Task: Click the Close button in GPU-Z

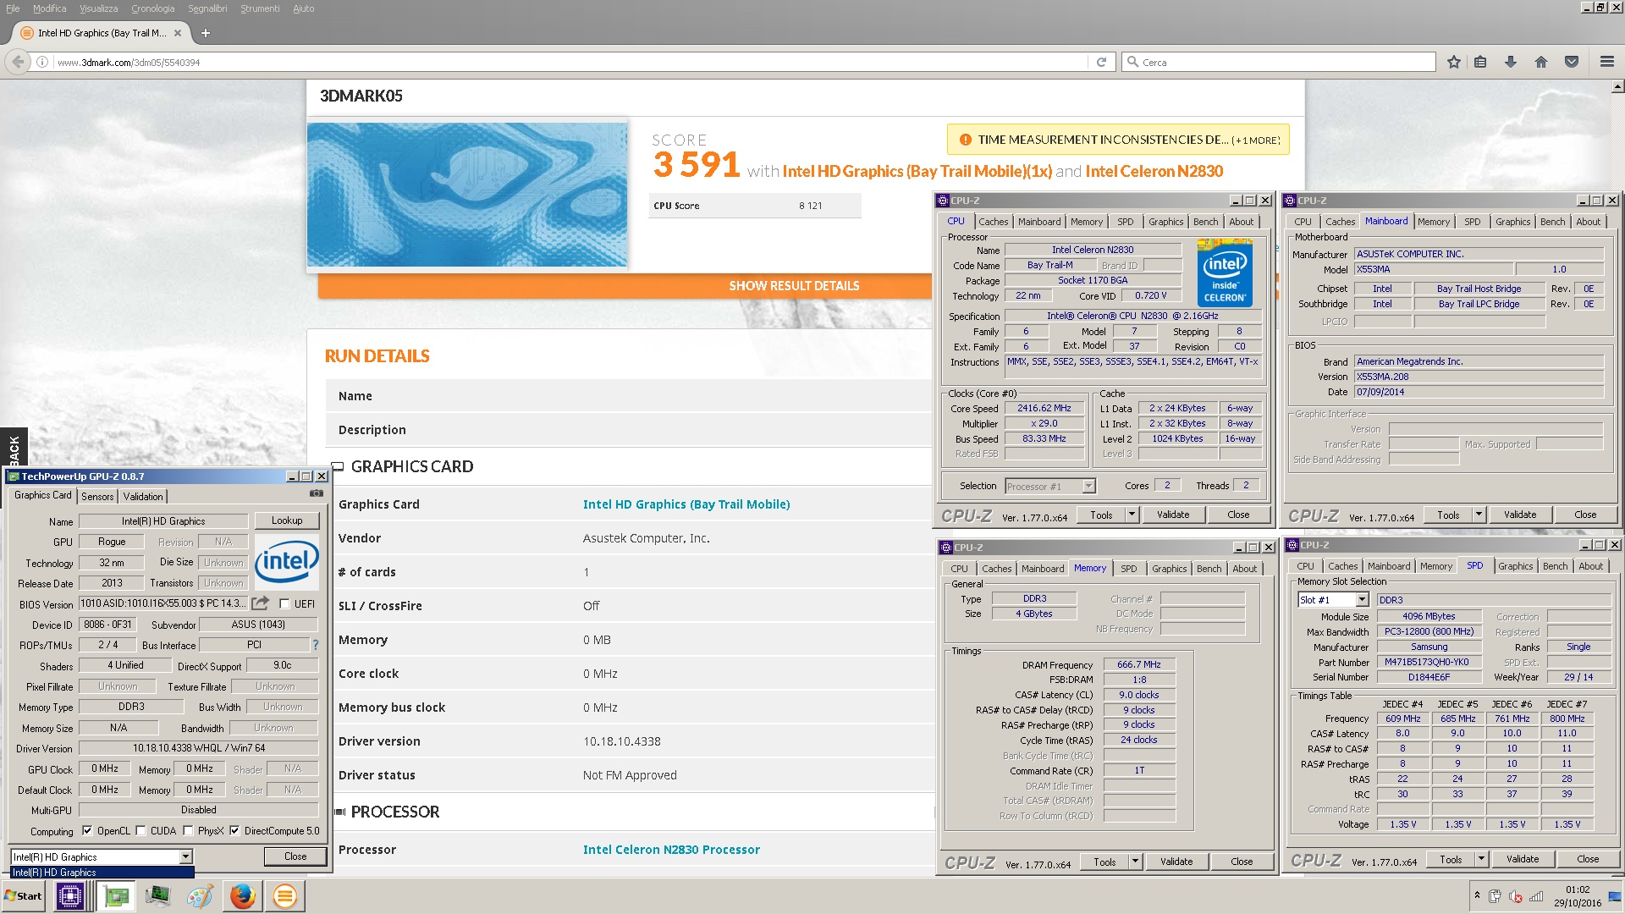Action: point(295,856)
